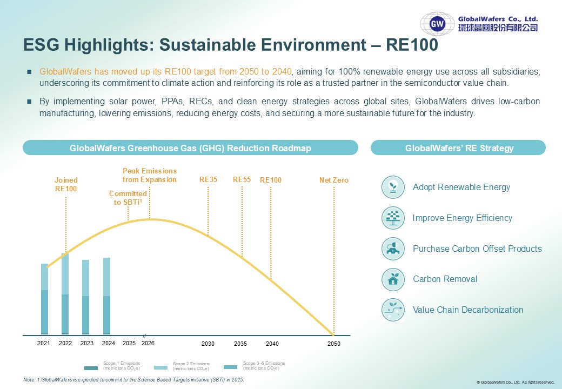Select the Value Chain Decarbonization icon
Image resolution: width=562 pixels, height=389 pixels.
393,310
